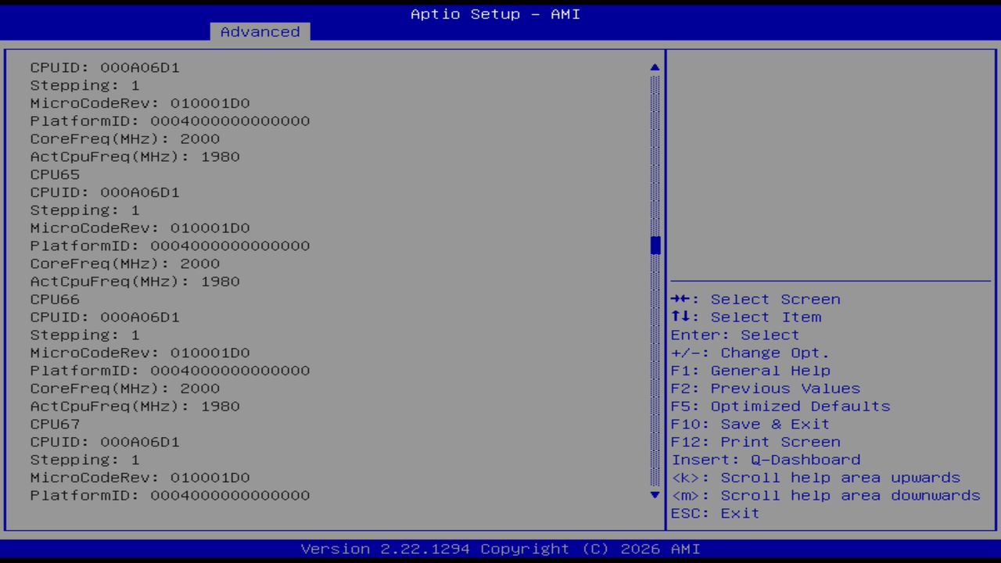The width and height of the screenshot is (1001, 563).
Task: Click the ESC: Exit legend entry
Action: pyautogui.click(x=715, y=513)
